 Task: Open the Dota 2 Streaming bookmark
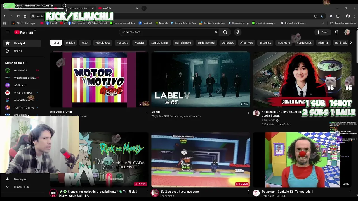(264, 23)
